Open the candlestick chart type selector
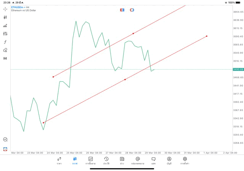Viewport: 244px width, 171px height. pyautogui.click(x=5, y=17)
